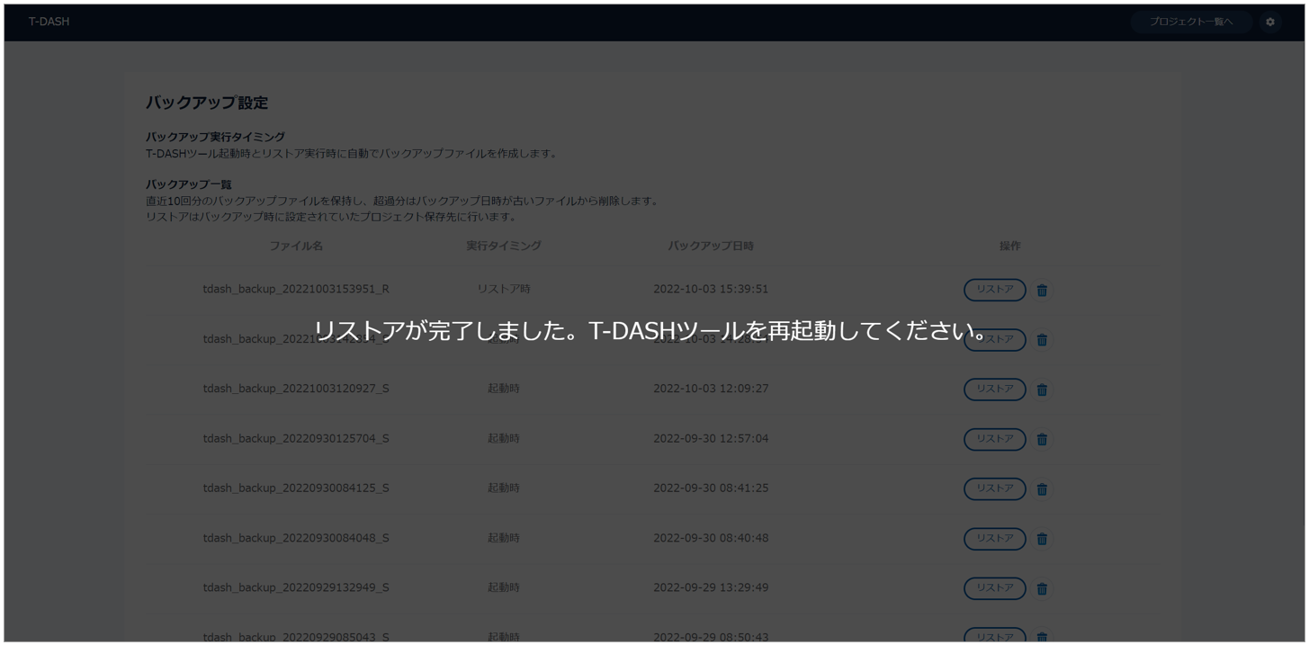1309x645 pixels.
Task: Restore backup dated 2022-09-30 08:41:25
Action: point(994,488)
